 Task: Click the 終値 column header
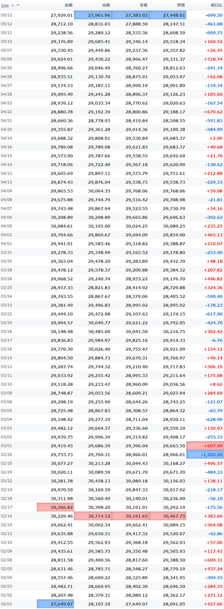(181, 5)
